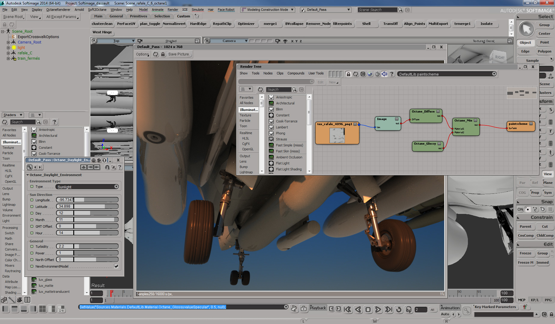
Task: Open the ICE menu
Action: pyautogui.click(x=185, y=10)
